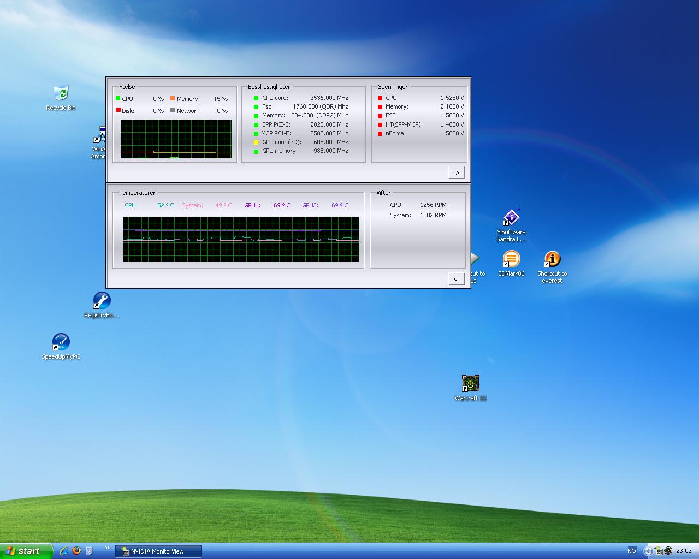699x559 pixels.
Task: Expand Quick Launch overflow chevron
Action: [107, 548]
